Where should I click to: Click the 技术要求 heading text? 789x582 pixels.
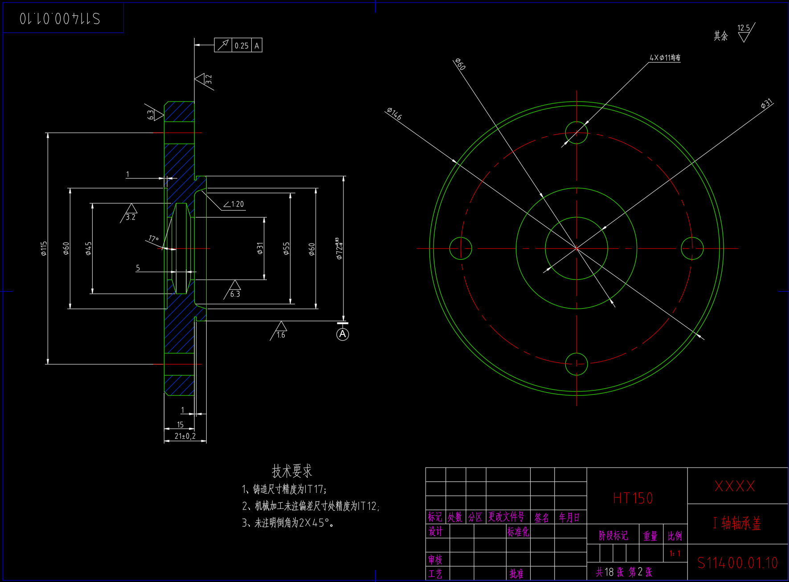click(x=292, y=471)
